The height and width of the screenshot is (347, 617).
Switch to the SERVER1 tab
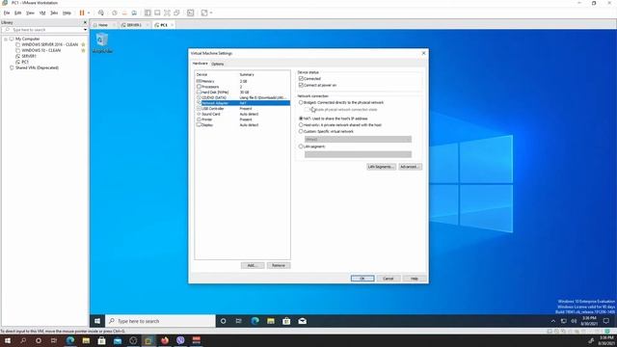tap(134, 25)
